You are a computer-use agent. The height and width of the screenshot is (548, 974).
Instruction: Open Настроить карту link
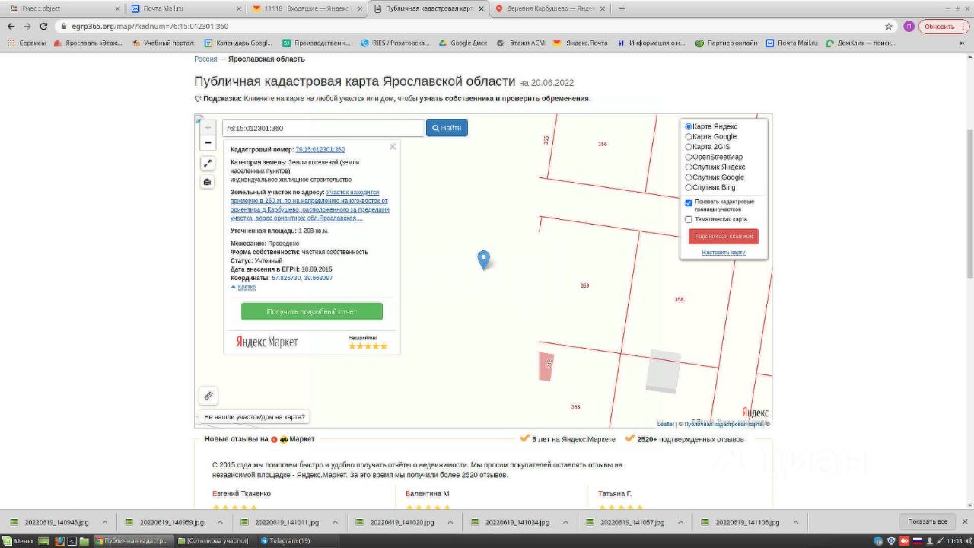[724, 253]
